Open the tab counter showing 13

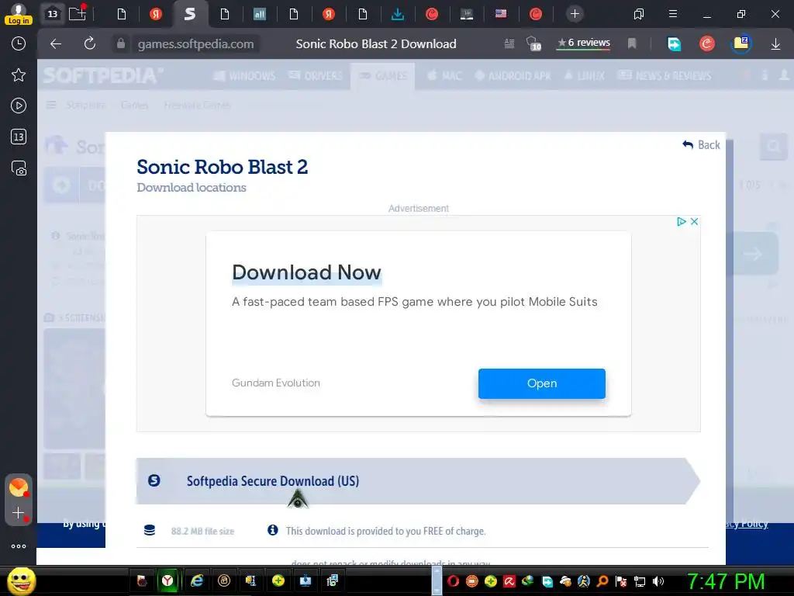pyautogui.click(x=53, y=14)
